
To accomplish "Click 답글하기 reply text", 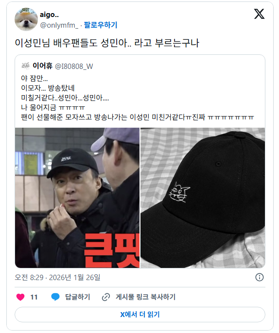I will click(78, 297).
